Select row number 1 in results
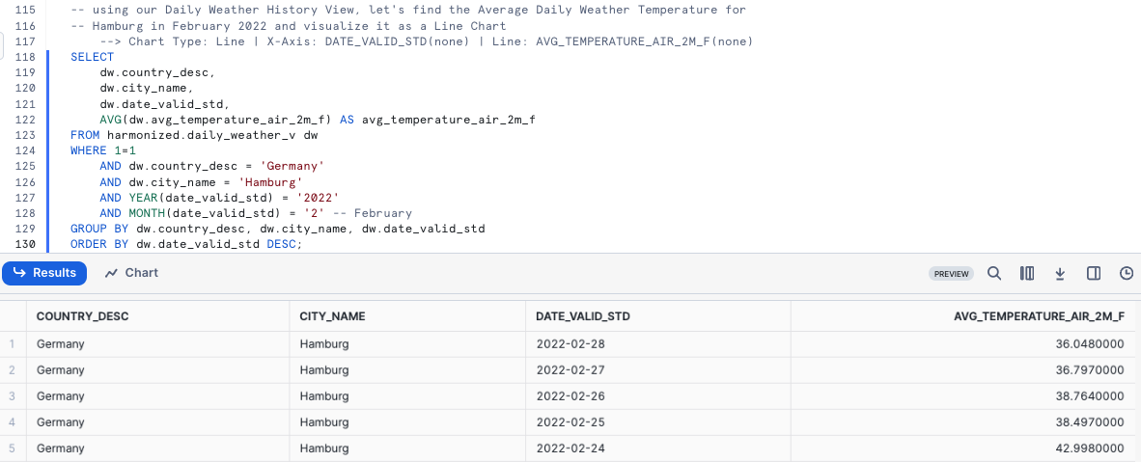The height and width of the screenshot is (462, 1141). (x=12, y=343)
